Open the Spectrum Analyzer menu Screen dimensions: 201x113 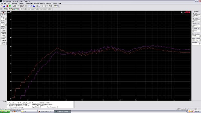point(39,3)
